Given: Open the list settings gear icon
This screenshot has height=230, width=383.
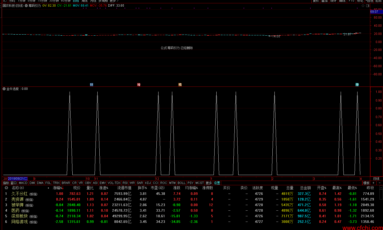Looking at the screenshot, I should pyautogui.click(x=6, y=188).
